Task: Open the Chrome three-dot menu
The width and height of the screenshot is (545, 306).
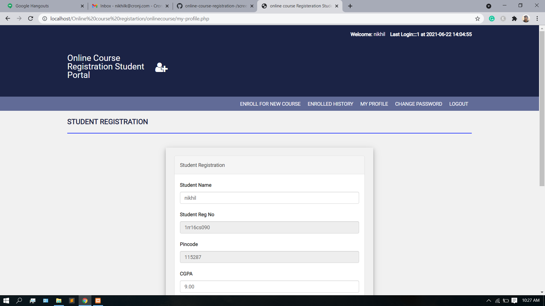Action: pos(537,18)
